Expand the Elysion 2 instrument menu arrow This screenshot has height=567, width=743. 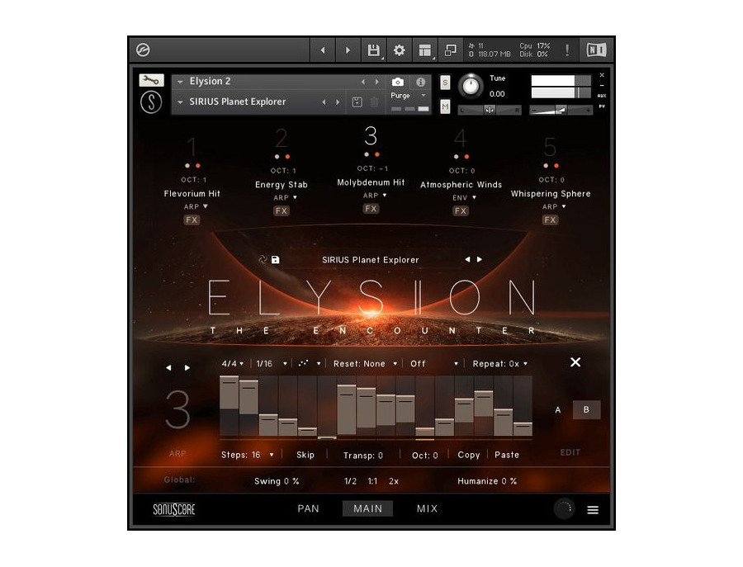pos(180,82)
